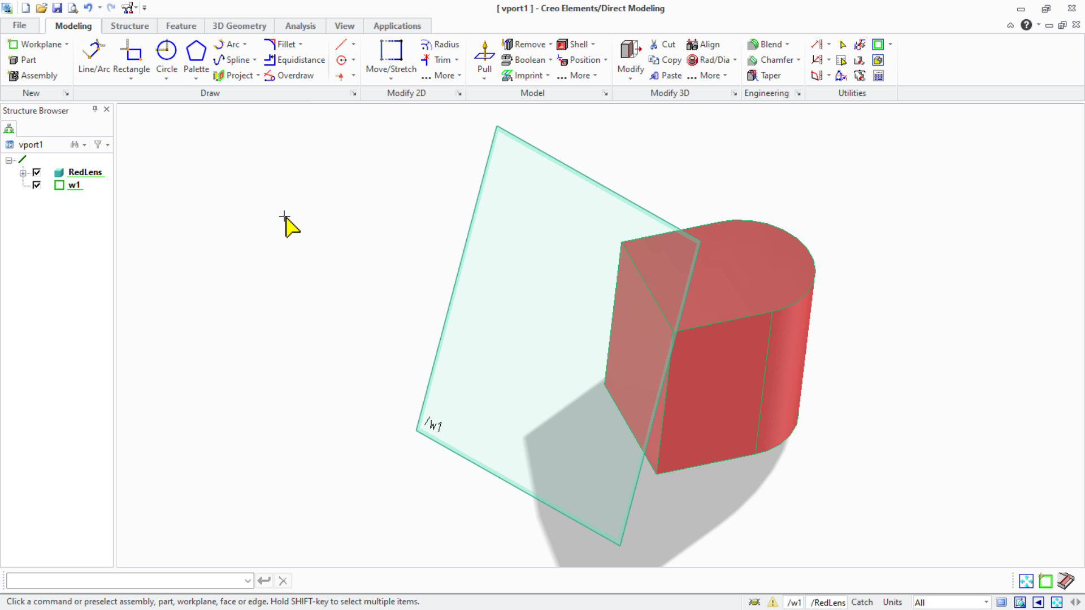Open the File menu
This screenshot has width=1085, height=610.
click(x=19, y=25)
